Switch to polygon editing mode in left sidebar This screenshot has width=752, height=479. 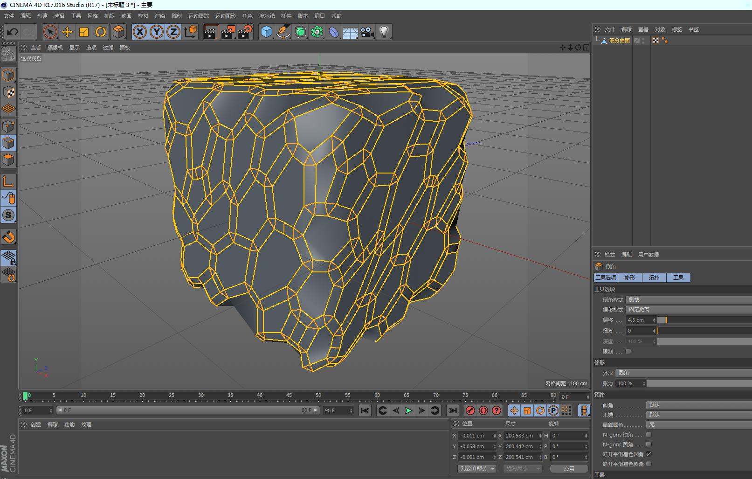9,160
